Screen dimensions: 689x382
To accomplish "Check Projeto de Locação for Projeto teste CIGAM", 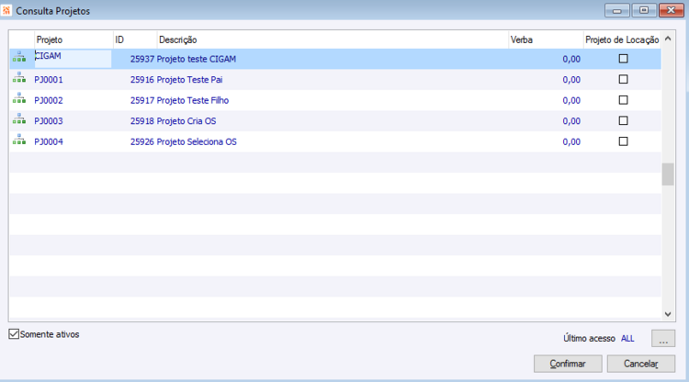I will coord(623,59).
